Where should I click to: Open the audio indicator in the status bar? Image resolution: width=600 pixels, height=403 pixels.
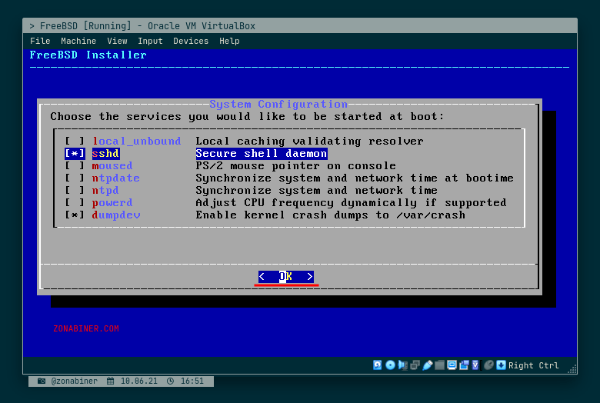(402, 365)
